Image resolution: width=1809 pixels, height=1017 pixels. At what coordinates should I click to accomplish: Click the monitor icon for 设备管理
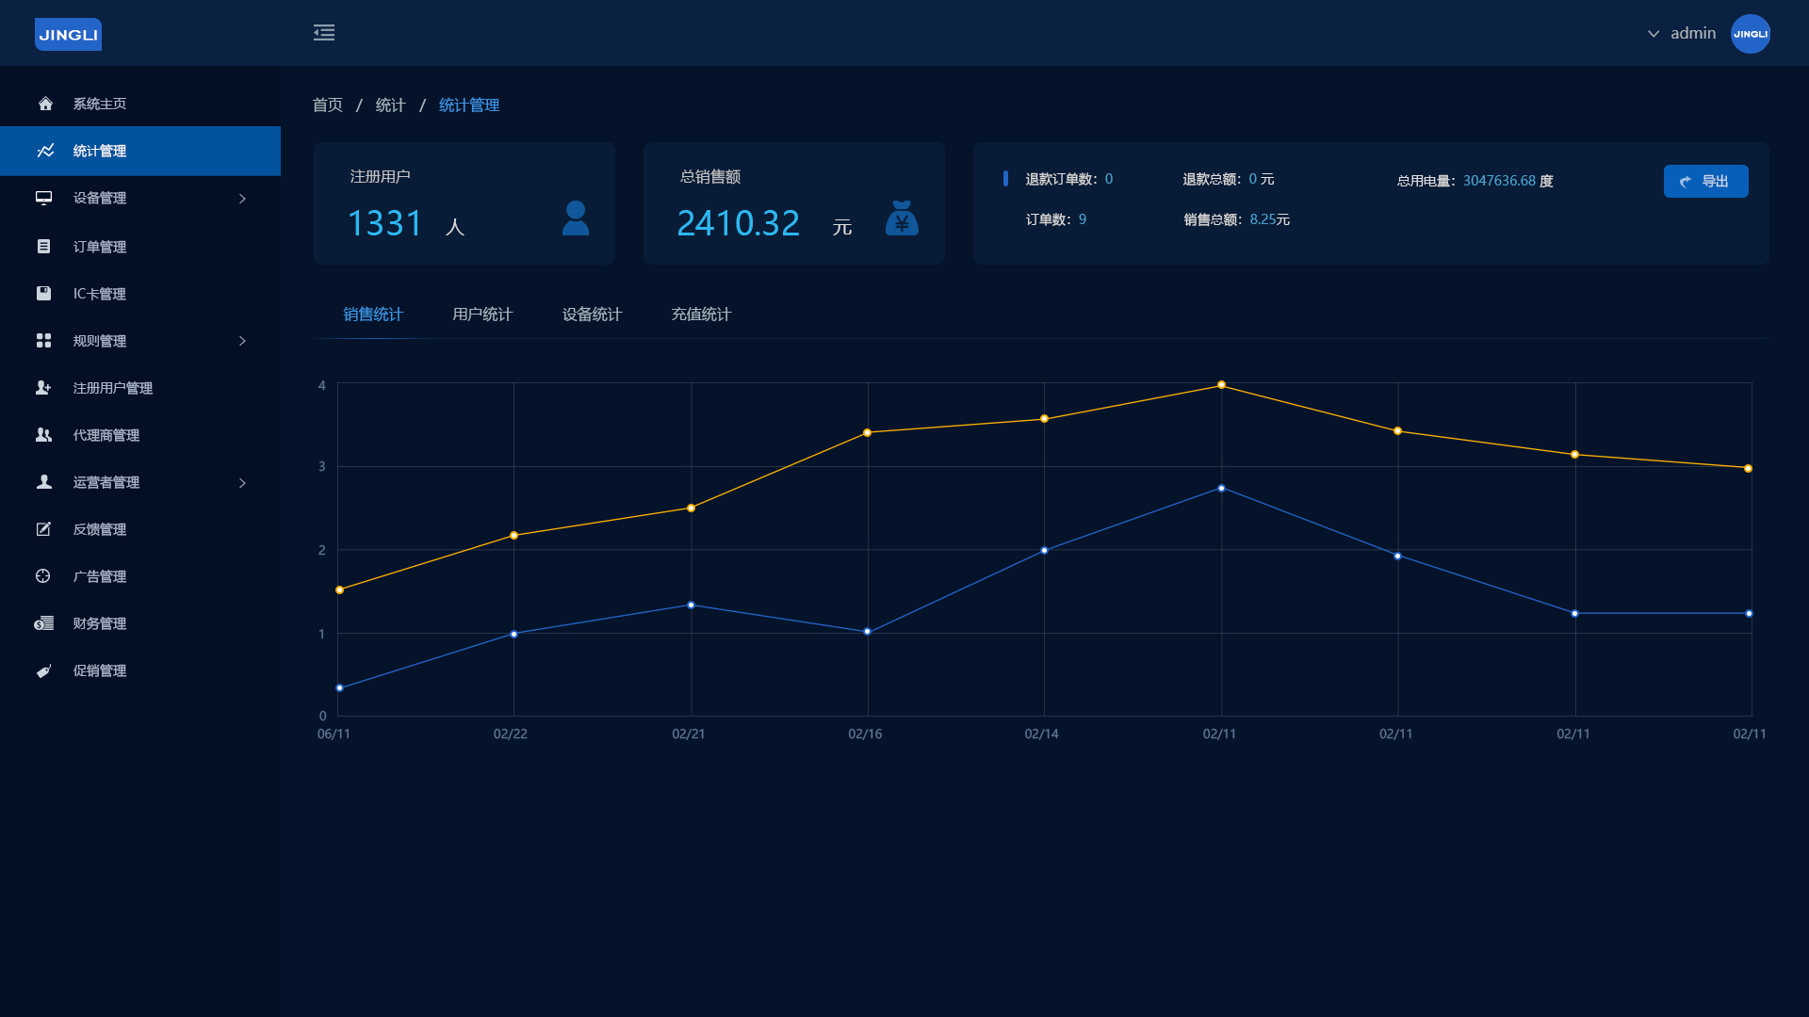tap(44, 198)
